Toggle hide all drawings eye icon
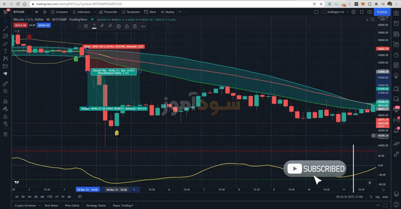The height and width of the screenshot is (209, 401). (x=5, y=124)
